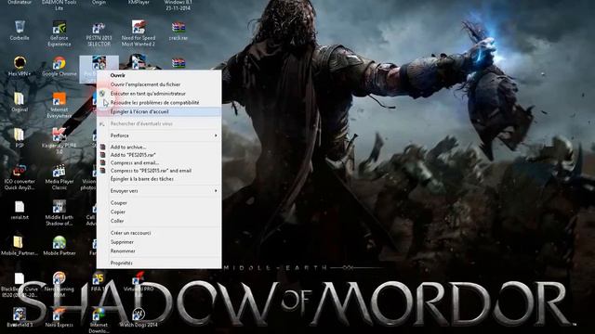Image resolution: width=595 pixels, height=334 pixels.
Task: Choose Créer un raccourci
Action: click(x=159, y=233)
